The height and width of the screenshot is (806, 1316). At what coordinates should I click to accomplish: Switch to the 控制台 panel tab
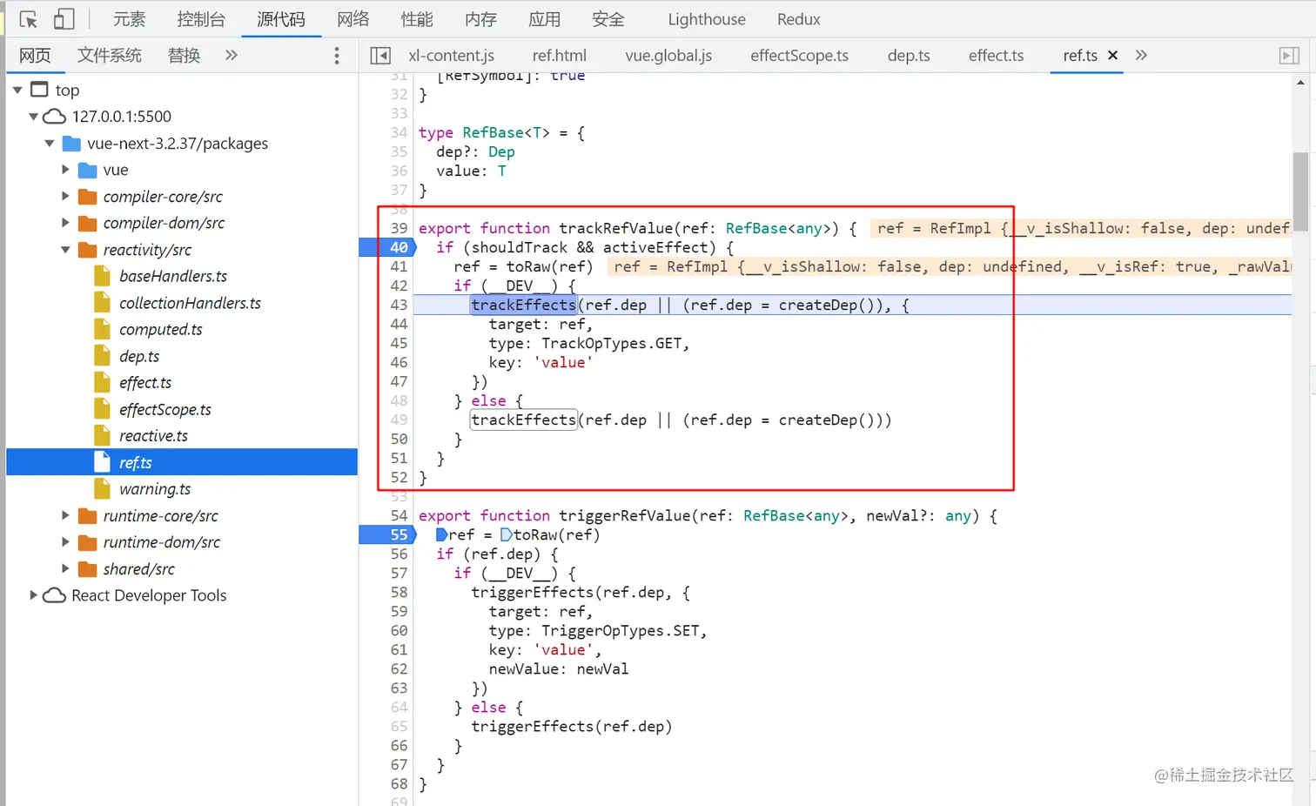tap(201, 19)
